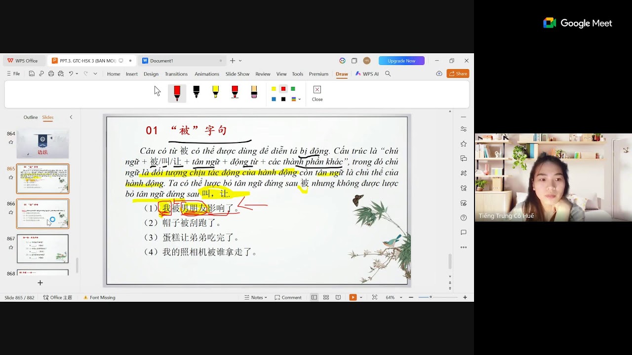Open slide show options dropdown arrow
The width and height of the screenshot is (632, 355).
[361, 297]
